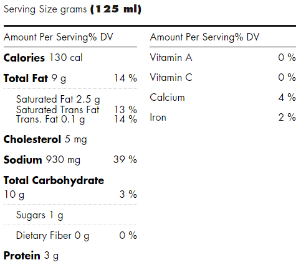
Task: Click the Total Carbohydrate heading
Action: coord(54,180)
